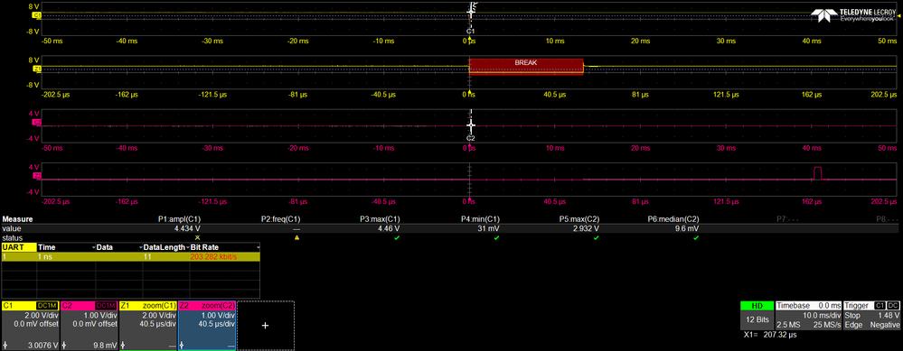Viewport: 903px width, 351px height.
Task: Click the Measure table label
Action: 18,219
